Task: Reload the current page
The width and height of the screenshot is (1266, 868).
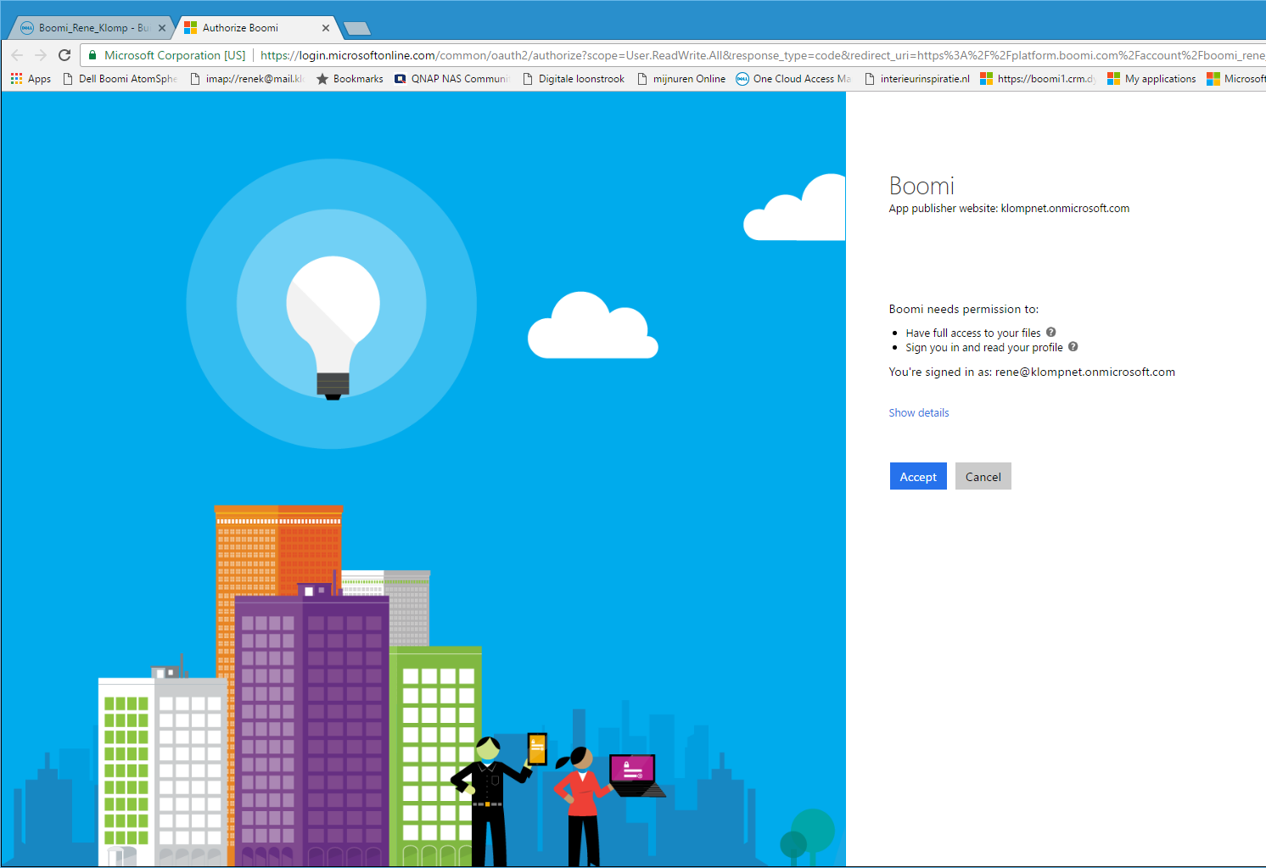Action: (x=64, y=54)
